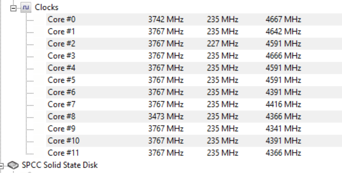Select the Core #5 row
Image resolution: width=342 pixels, height=173 pixels.
(194, 80)
